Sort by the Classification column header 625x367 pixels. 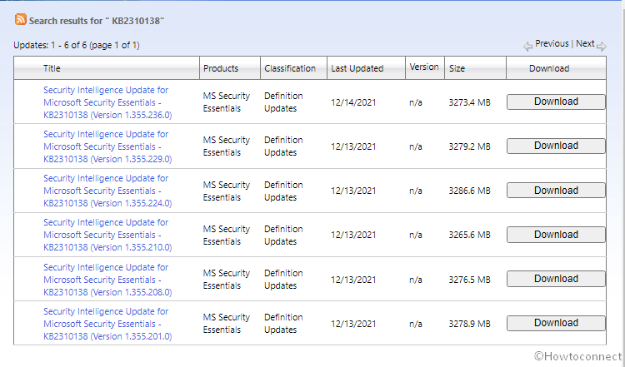[289, 68]
